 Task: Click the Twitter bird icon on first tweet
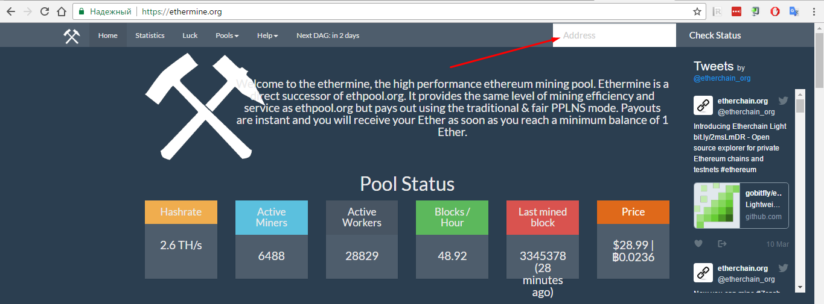click(783, 101)
